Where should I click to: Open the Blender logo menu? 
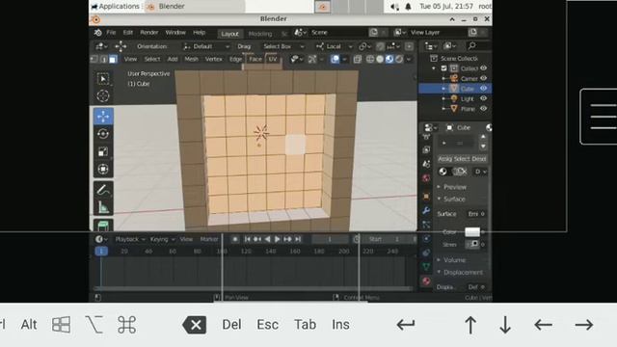pos(97,32)
